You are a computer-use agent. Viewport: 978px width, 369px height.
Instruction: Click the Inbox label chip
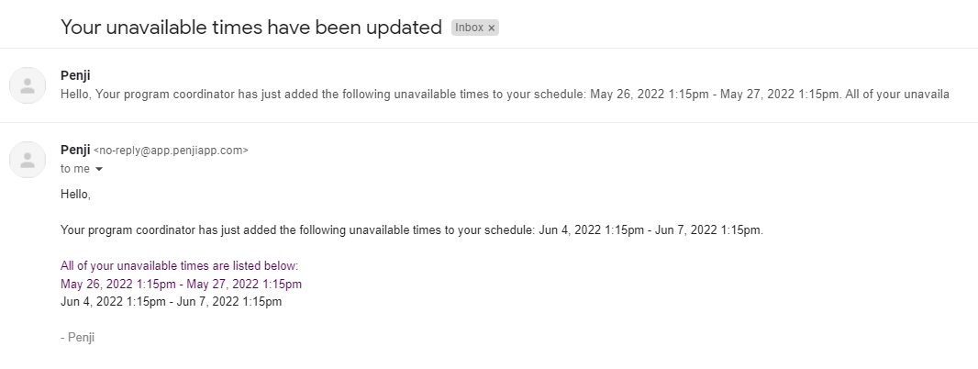[469, 28]
